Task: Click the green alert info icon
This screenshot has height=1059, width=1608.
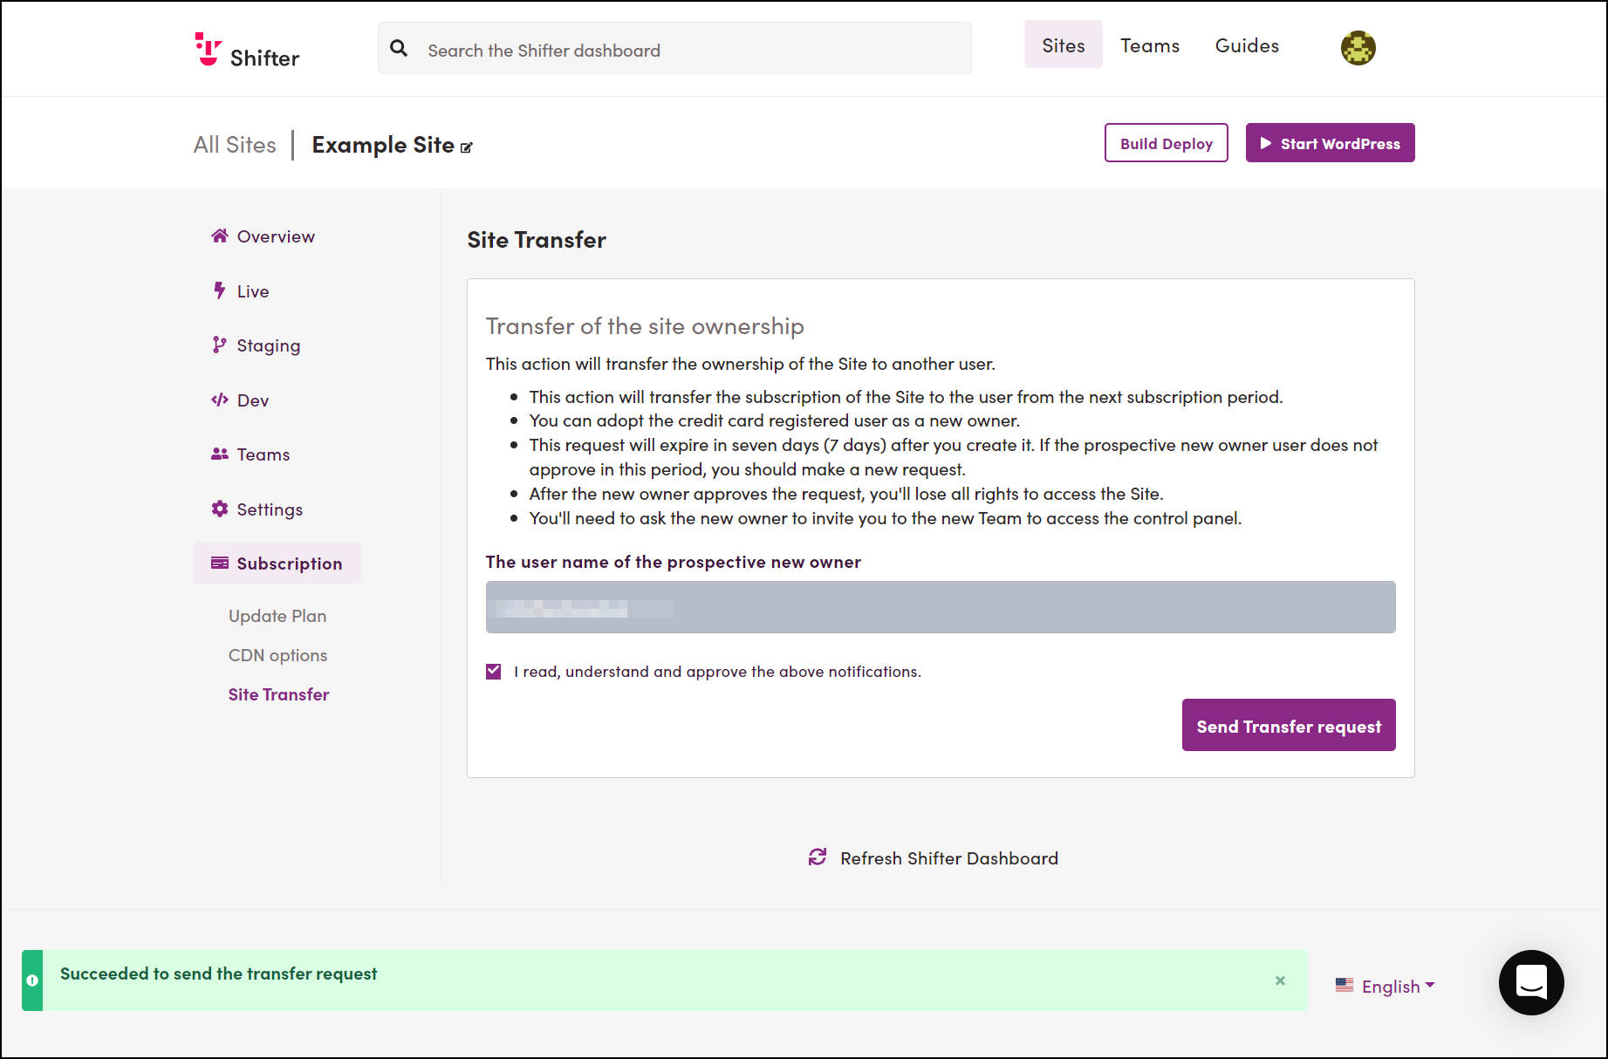Action: click(x=32, y=980)
